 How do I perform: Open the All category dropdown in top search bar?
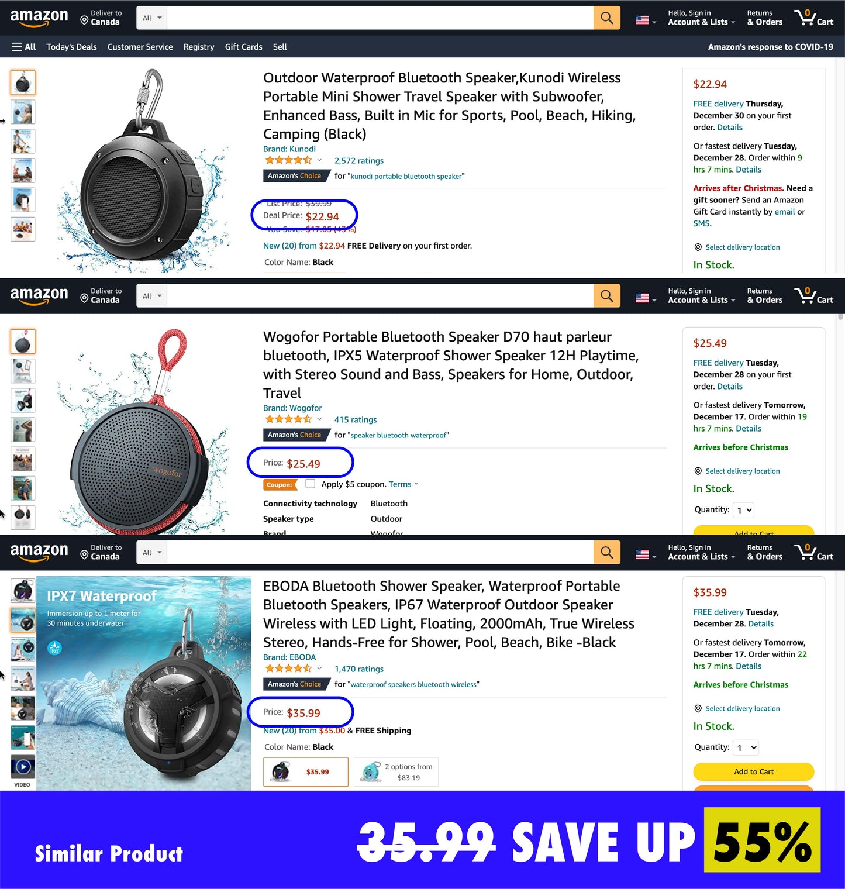pyautogui.click(x=152, y=18)
